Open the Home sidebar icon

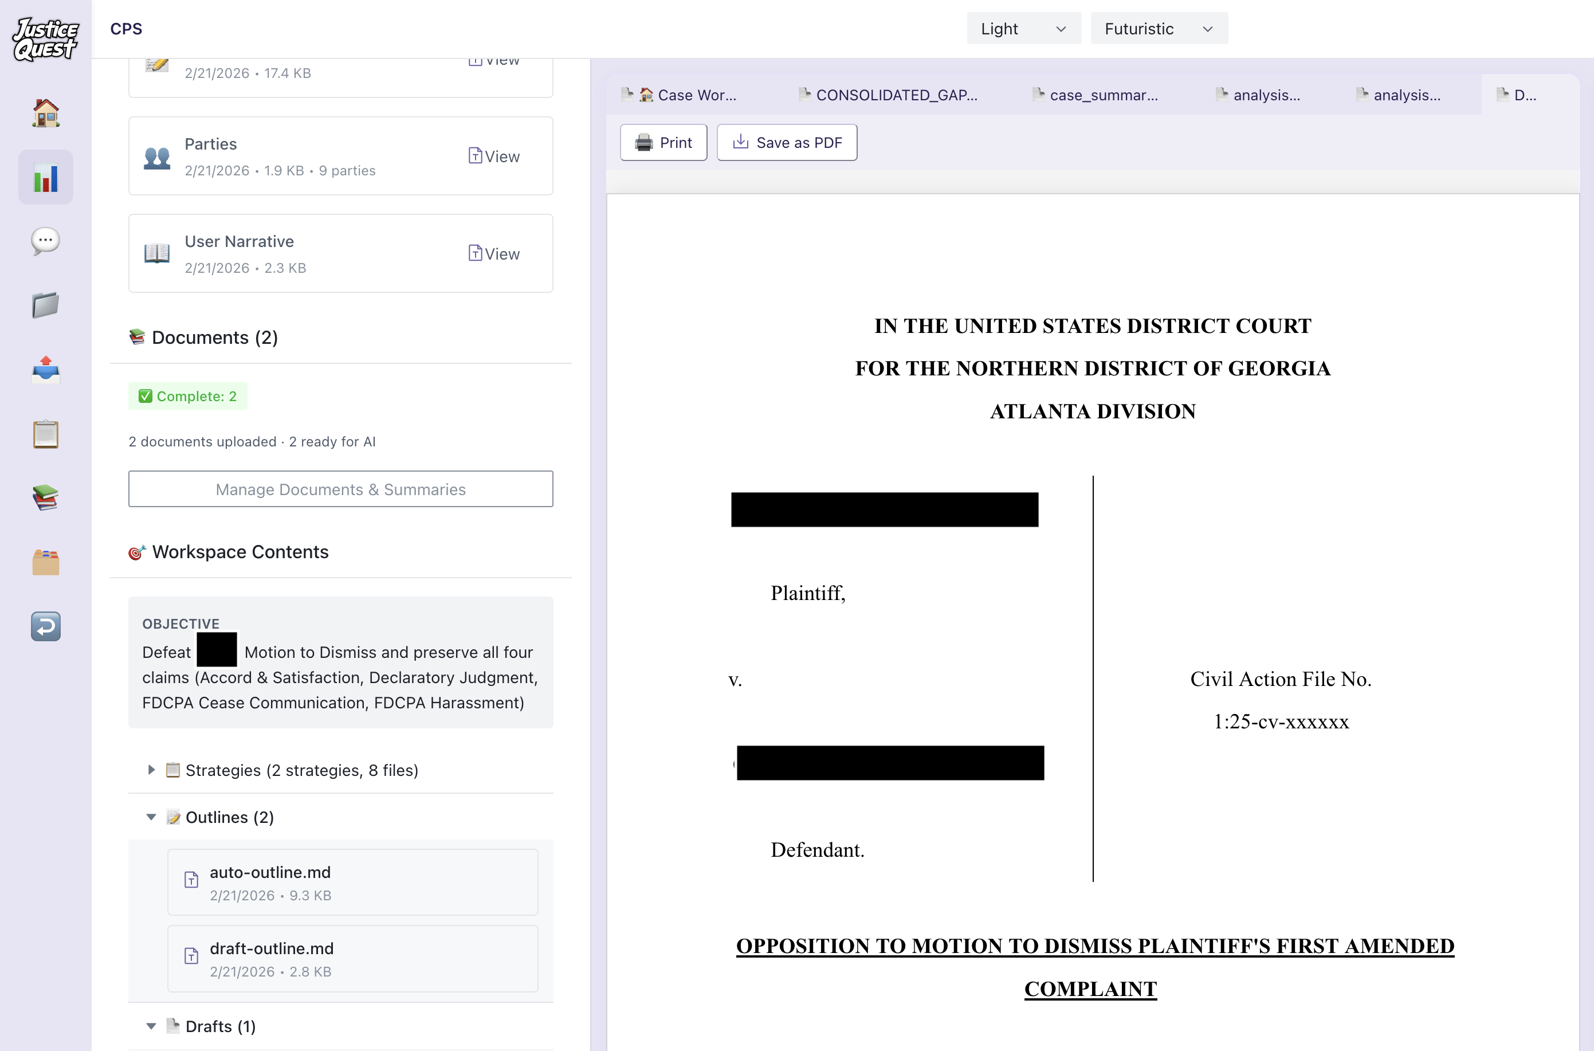click(x=45, y=112)
